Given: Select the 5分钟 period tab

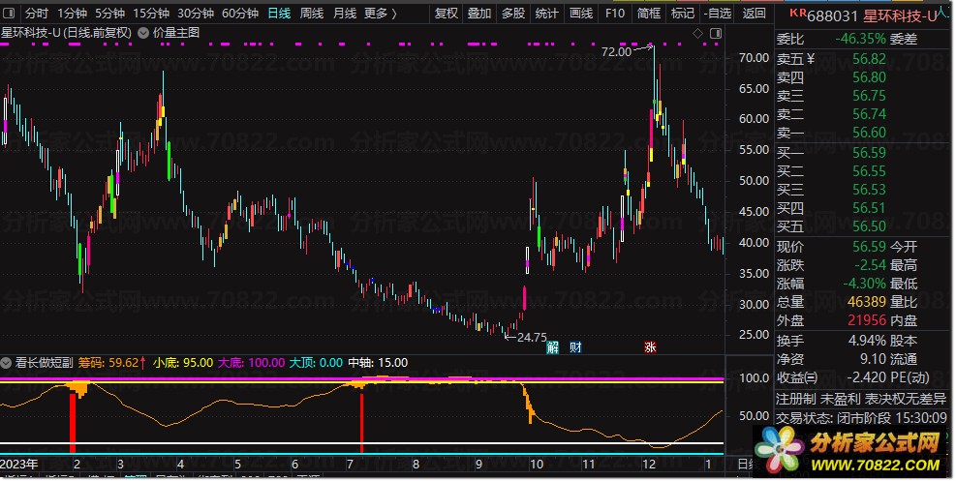Looking at the screenshot, I should (109, 13).
